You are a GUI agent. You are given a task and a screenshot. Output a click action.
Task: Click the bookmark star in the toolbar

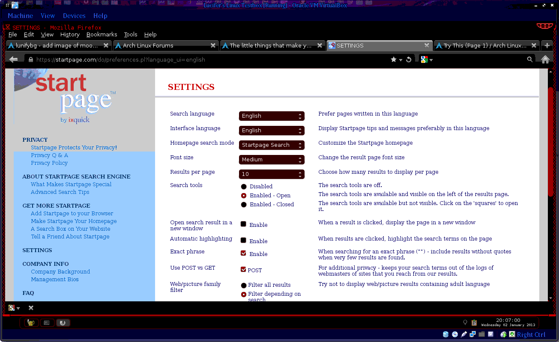pyautogui.click(x=393, y=59)
